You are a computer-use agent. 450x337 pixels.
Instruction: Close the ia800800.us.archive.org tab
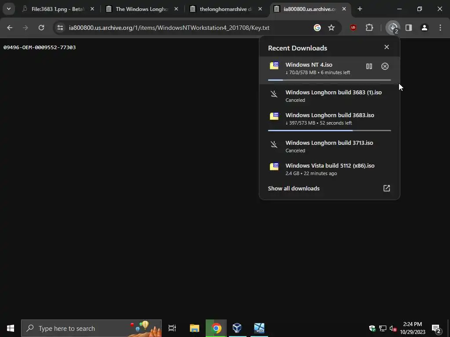click(x=344, y=9)
